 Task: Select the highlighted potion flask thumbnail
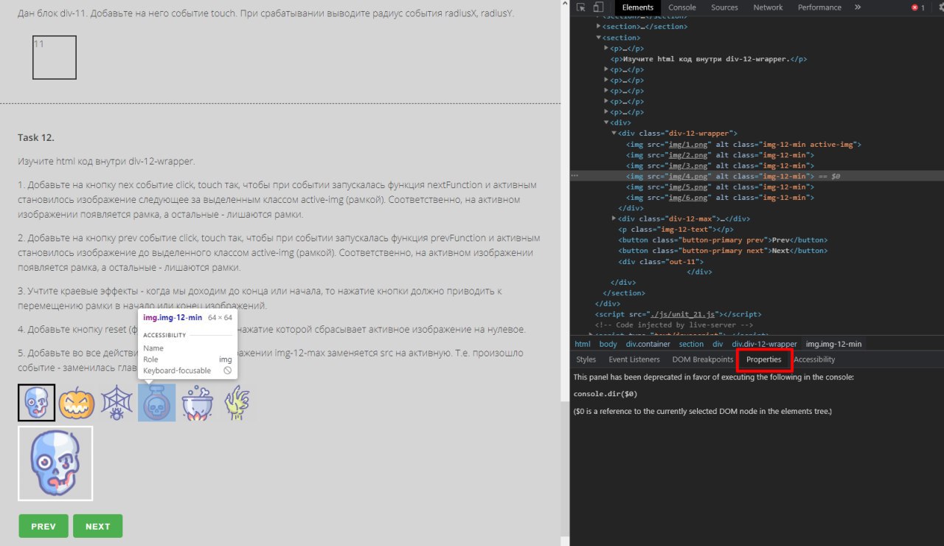coord(156,403)
